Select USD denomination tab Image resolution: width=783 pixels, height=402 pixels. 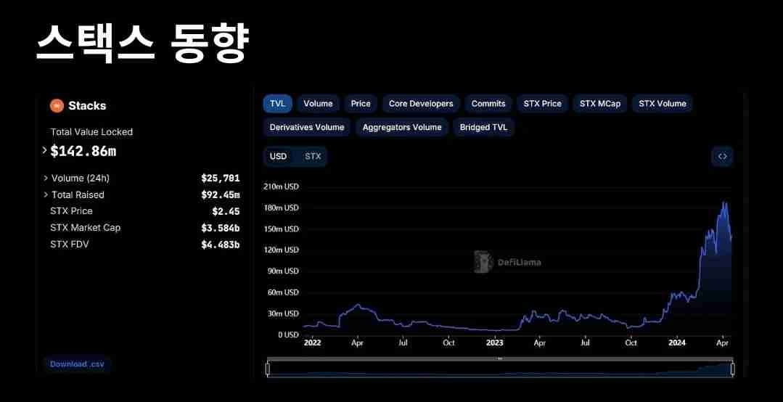[x=279, y=156]
